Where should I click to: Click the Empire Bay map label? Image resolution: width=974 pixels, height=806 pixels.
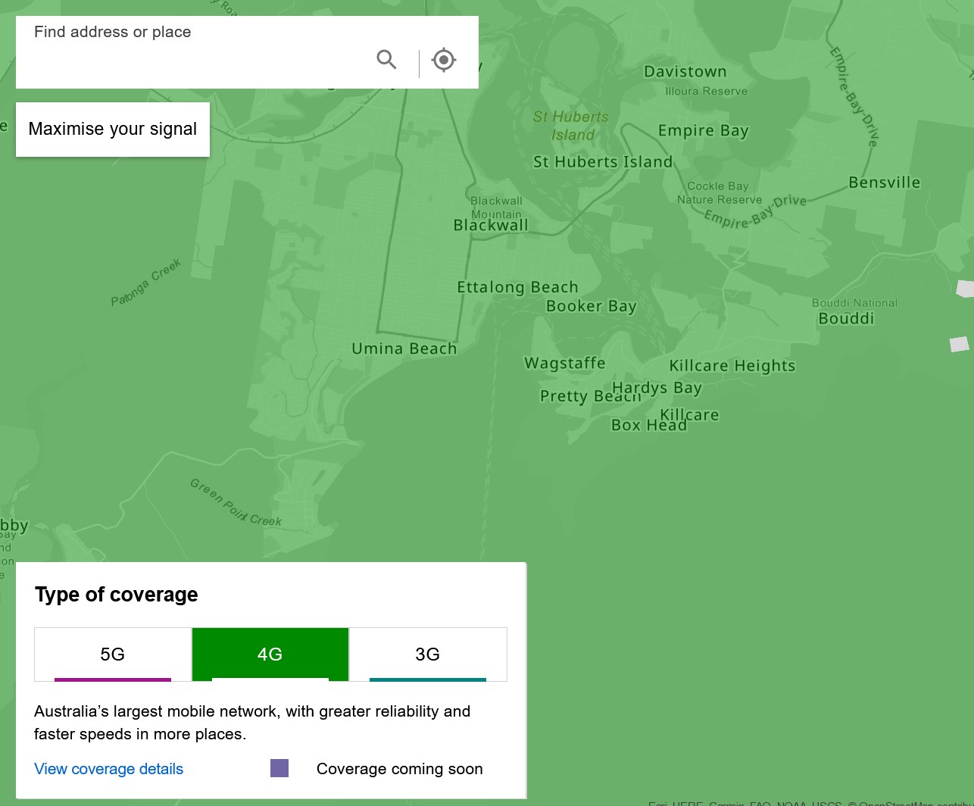pyautogui.click(x=703, y=130)
